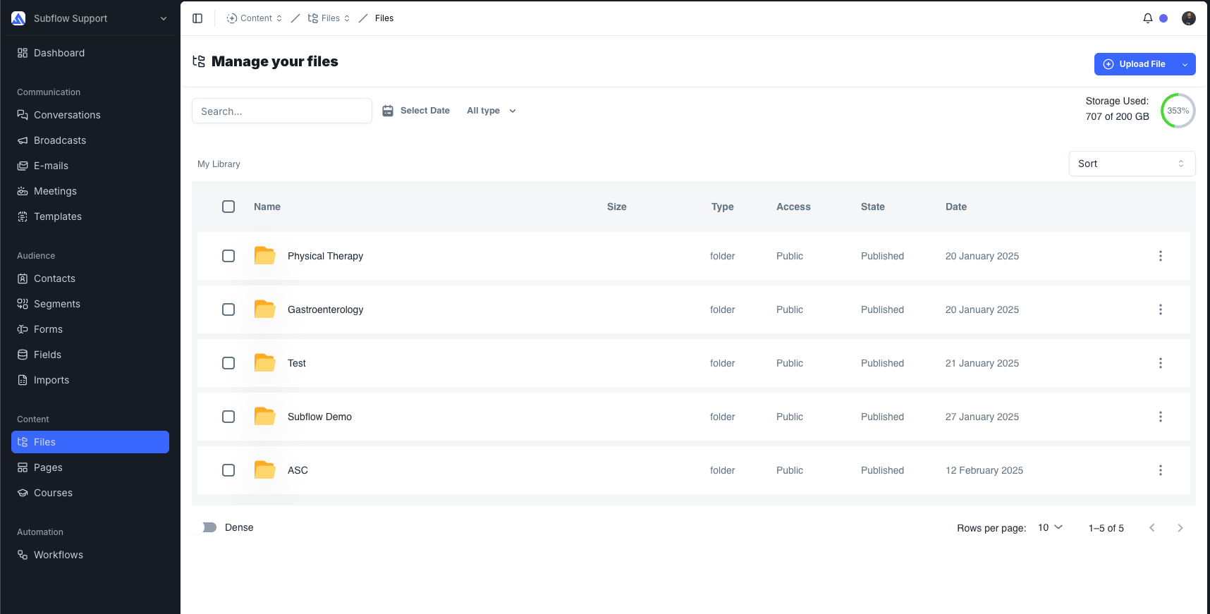1210x614 pixels.
Task: Select Files in the sidebar
Action: coord(90,442)
